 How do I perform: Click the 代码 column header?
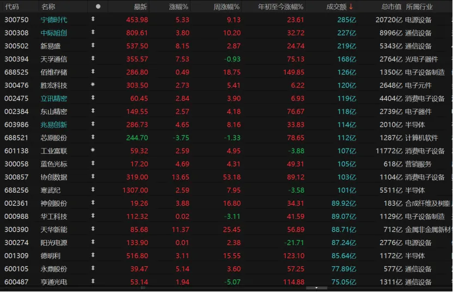tap(11, 7)
